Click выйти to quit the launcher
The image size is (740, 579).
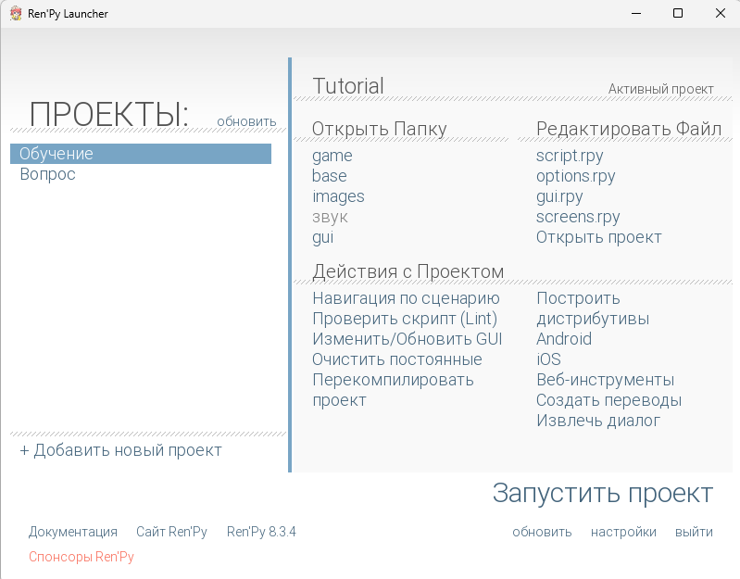click(x=694, y=533)
